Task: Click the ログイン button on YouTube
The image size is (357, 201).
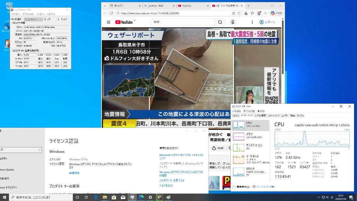Action: [268, 22]
